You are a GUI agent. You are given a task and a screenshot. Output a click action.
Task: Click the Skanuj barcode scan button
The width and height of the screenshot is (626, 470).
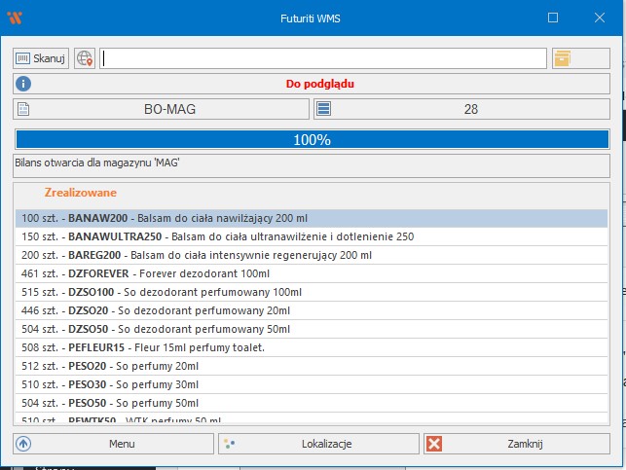41,58
